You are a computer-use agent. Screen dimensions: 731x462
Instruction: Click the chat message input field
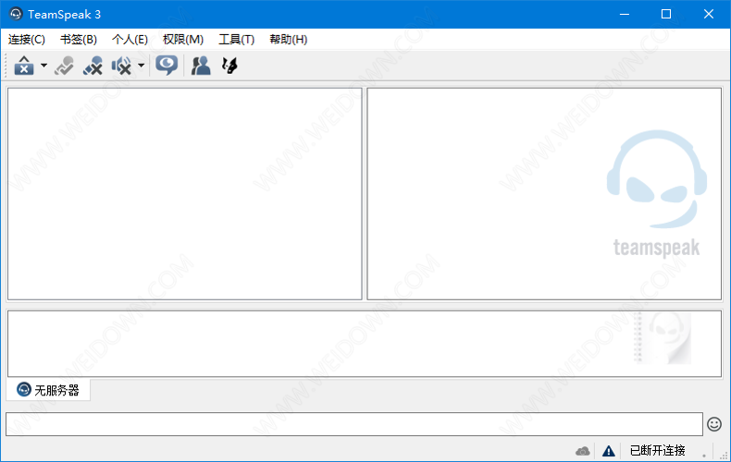(x=352, y=424)
